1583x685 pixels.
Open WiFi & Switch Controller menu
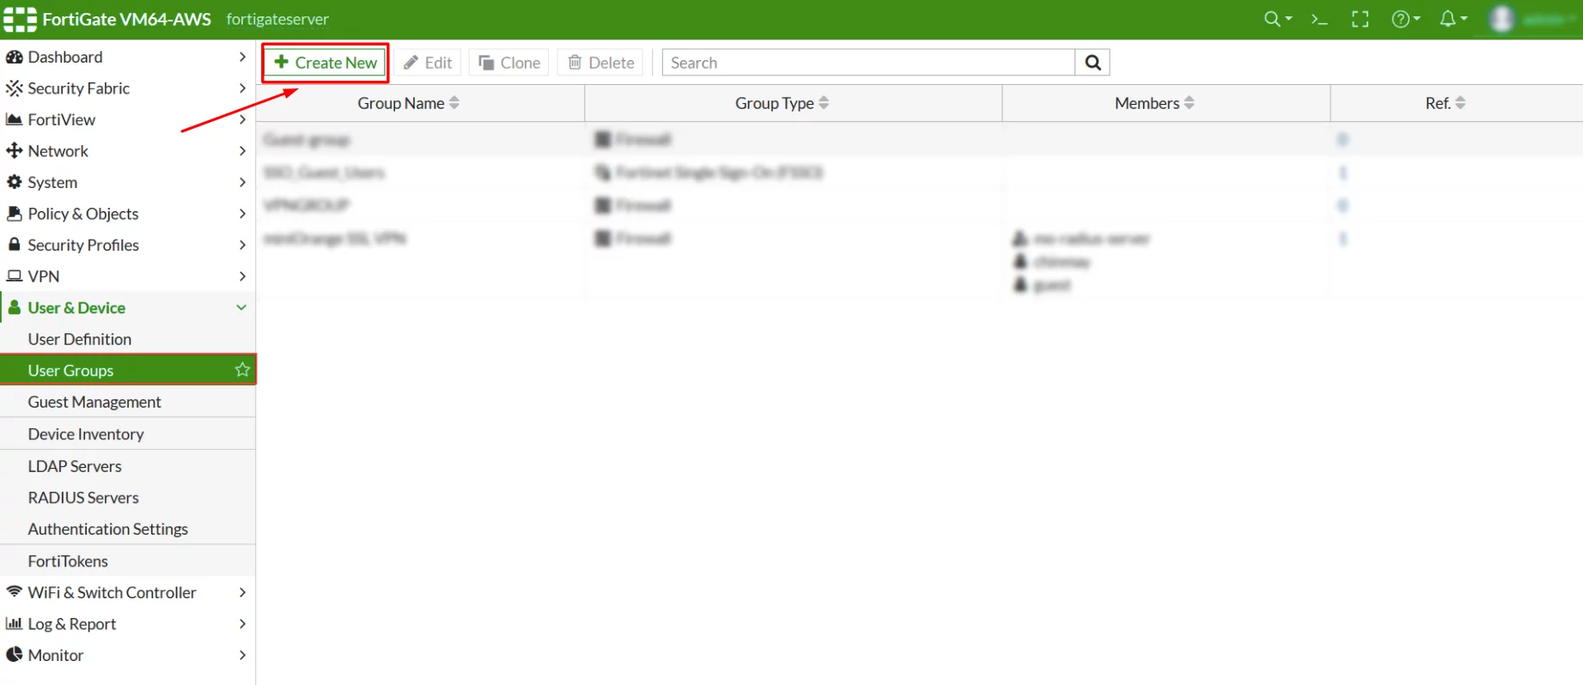[x=127, y=592]
